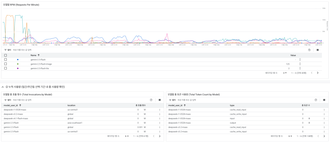The height and width of the screenshot is (143, 330).
Task: Go to next page of RPM legend
Action: (x=317, y=73)
